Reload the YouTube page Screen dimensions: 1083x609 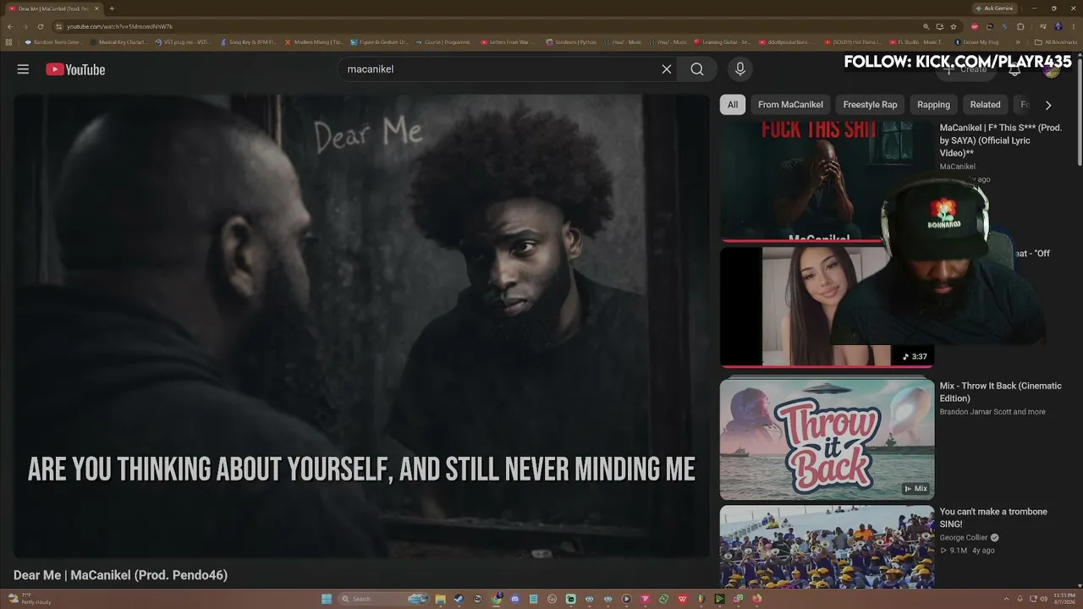[40, 26]
